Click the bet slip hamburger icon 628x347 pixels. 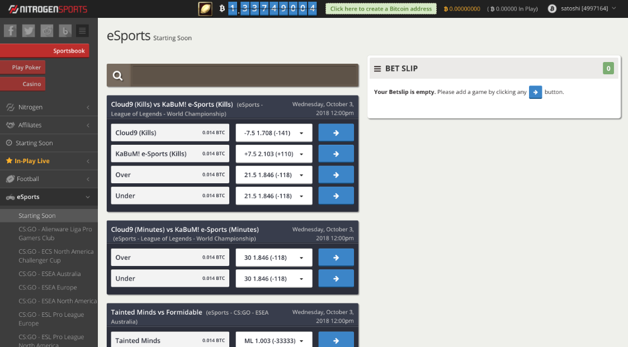point(377,69)
